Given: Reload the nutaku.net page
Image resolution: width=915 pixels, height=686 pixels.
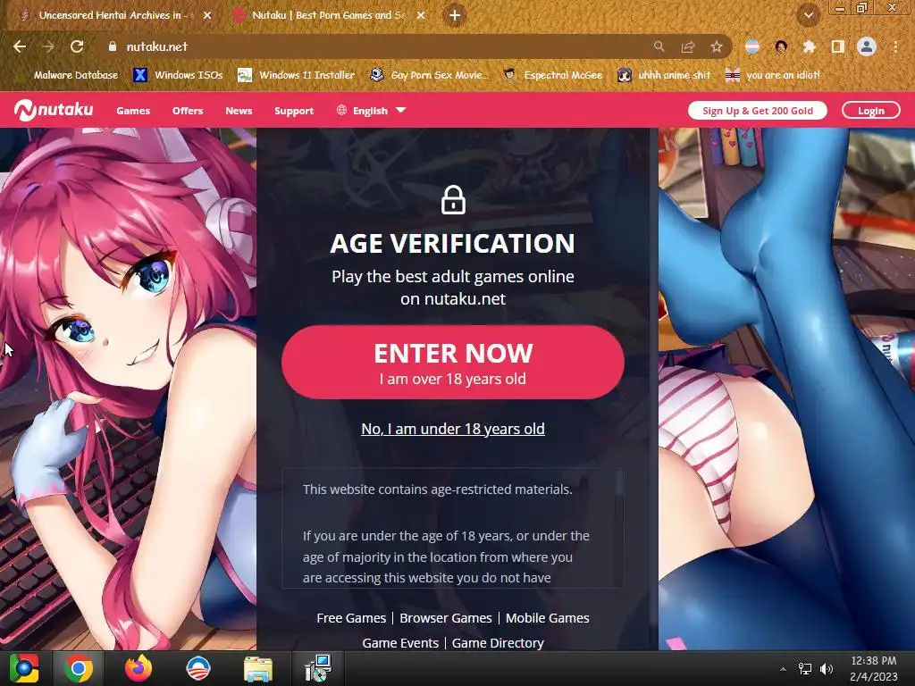Looking at the screenshot, I should tap(77, 46).
